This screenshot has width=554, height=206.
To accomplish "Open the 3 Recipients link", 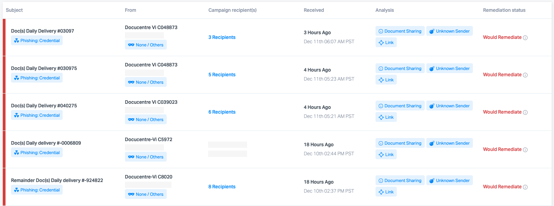I will tap(222, 37).
